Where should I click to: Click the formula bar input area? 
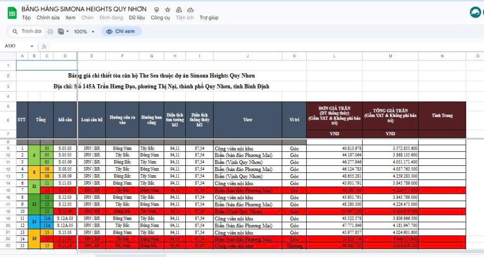click(x=236, y=46)
